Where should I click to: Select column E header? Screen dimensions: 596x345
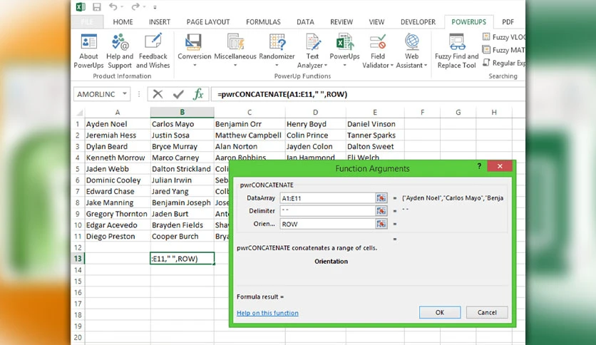point(375,112)
